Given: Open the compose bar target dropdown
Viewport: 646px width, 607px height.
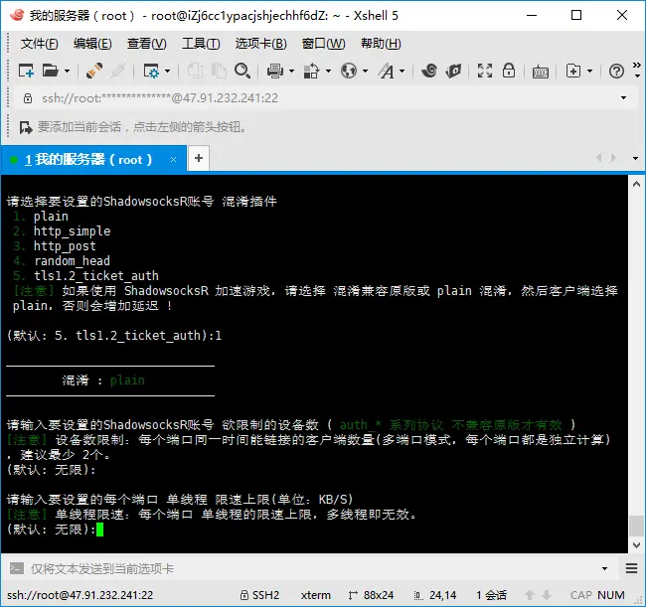Looking at the screenshot, I should coord(605,568).
